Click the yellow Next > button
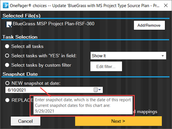Image resolution: width=172 pixels, height=129 pixels. point(118,121)
